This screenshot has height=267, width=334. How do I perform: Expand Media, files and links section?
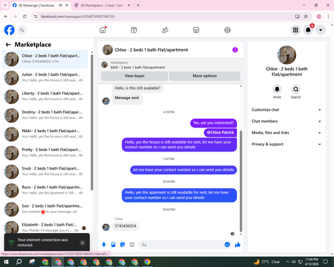[x=287, y=133]
